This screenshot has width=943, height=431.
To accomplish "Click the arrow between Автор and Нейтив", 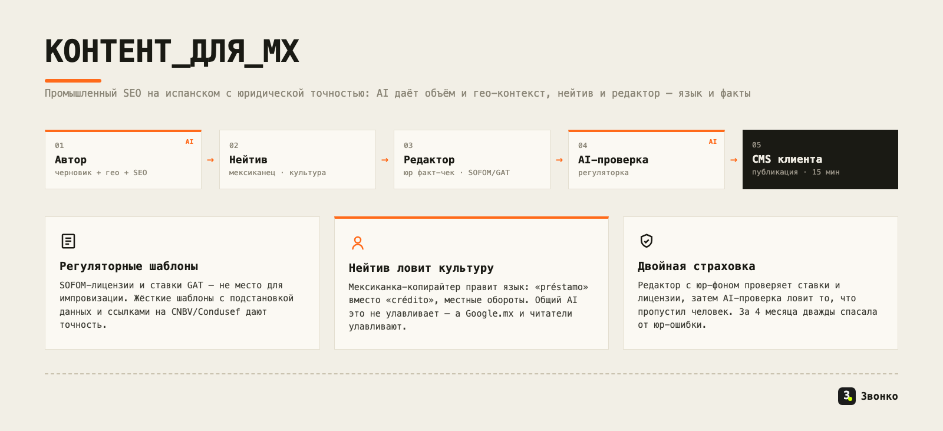I will tap(210, 160).
